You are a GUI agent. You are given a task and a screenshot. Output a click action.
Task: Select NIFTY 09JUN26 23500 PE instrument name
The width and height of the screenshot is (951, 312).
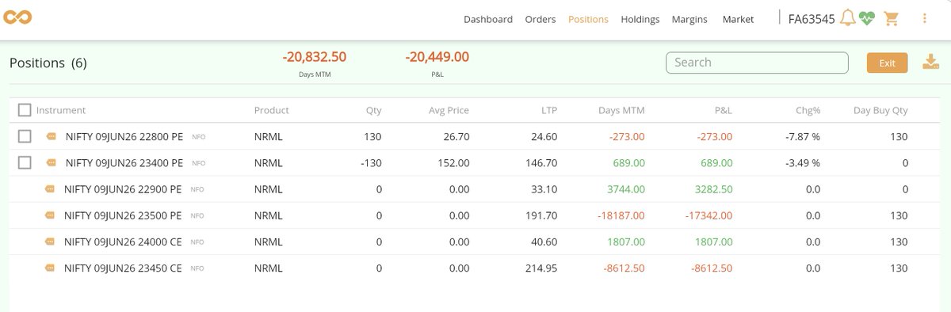pos(123,216)
